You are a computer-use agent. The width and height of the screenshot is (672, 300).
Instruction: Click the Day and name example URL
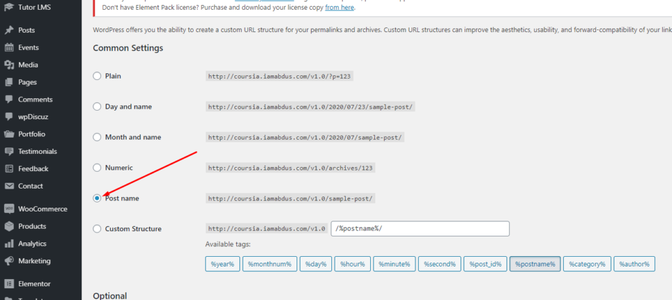(310, 107)
